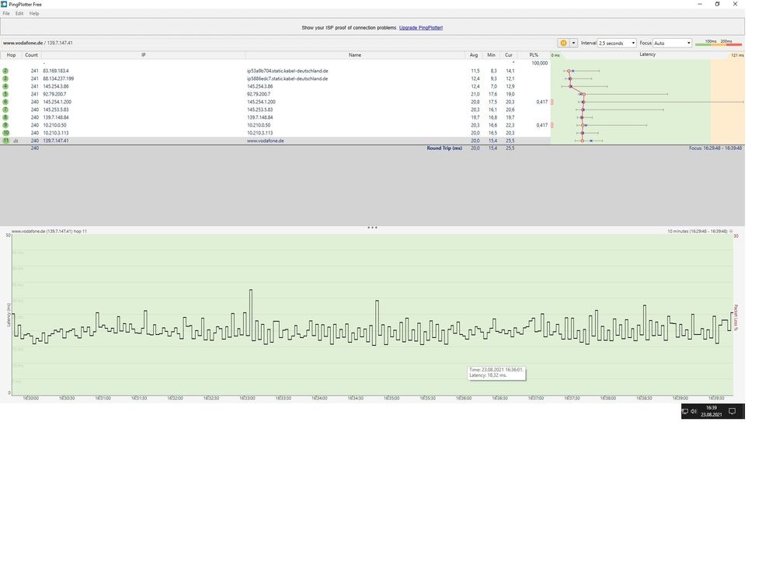This screenshot has width=776, height=582.
Task: Click hostname ip5886edc7.static.kabel-deutschland.de
Action: [287, 78]
